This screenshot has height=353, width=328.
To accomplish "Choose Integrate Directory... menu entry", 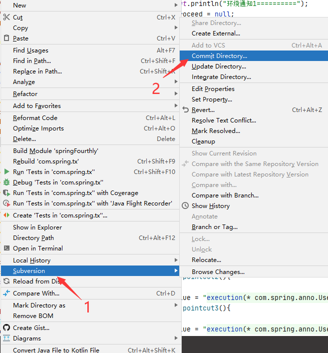I will tap(254, 77).
